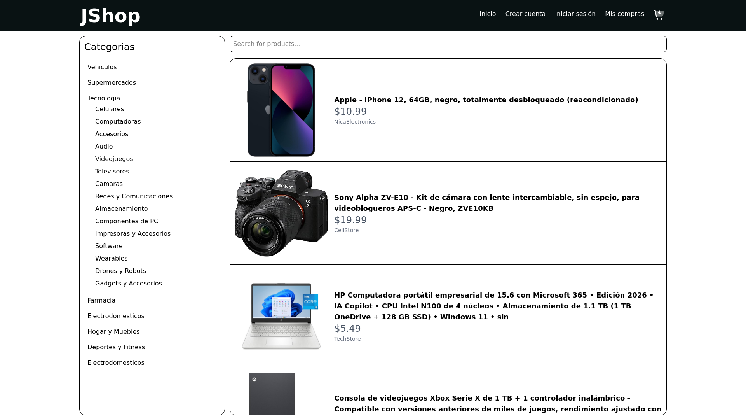This screenshot has width=746, height=420.
Task: Open the Crear cuenta page
Action: pyautogui.click(x=525, y=14)
